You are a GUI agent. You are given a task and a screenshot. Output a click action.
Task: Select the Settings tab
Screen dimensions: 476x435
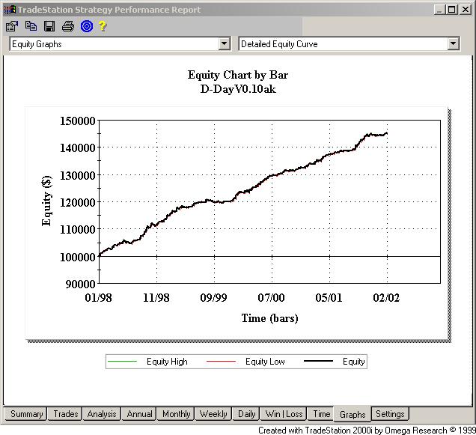(390, 414)
